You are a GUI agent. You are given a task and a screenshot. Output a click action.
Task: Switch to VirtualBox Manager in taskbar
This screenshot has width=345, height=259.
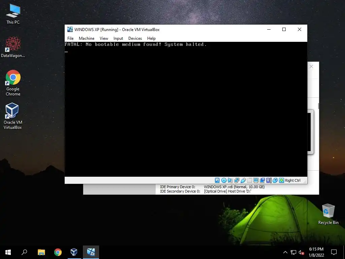[74, 252]
